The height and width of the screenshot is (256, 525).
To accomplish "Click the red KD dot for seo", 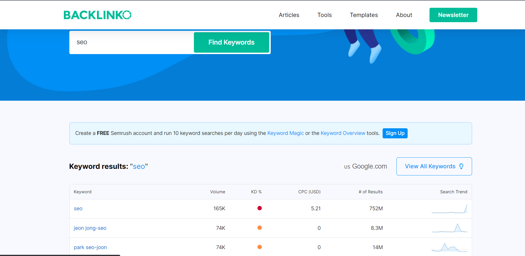I will click(x=259, y=208).
